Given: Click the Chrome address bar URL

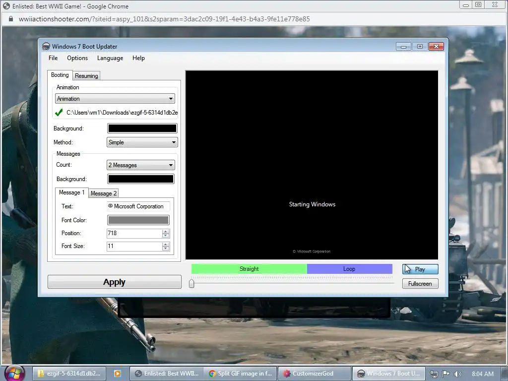Looking at the screenshot, I should tap(164, 19).
